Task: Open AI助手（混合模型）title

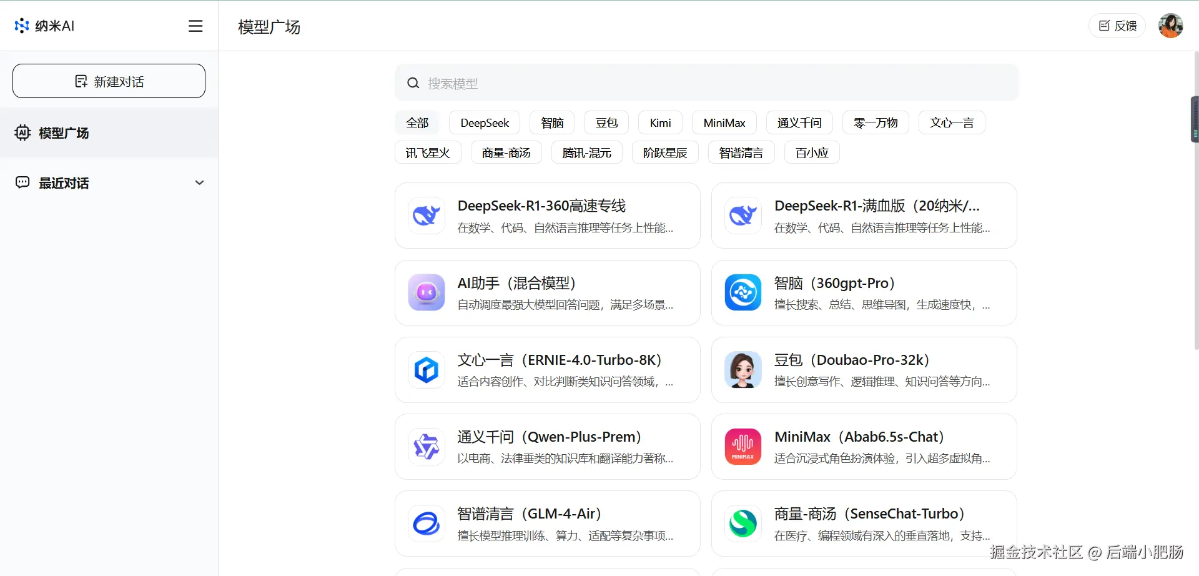Action: [516, 283]
